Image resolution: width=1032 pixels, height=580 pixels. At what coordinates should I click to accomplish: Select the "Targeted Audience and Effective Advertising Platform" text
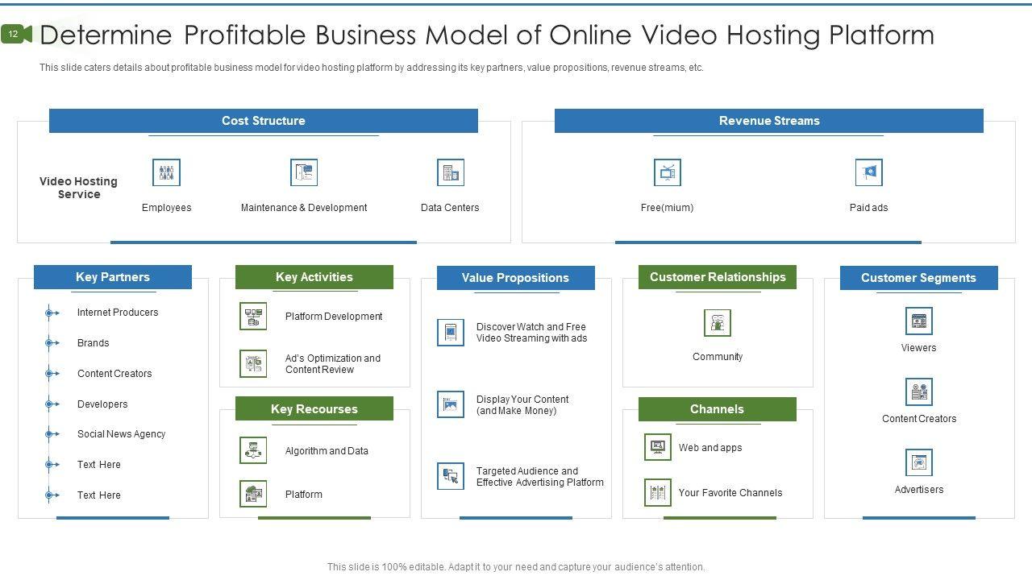pos(540,477)
